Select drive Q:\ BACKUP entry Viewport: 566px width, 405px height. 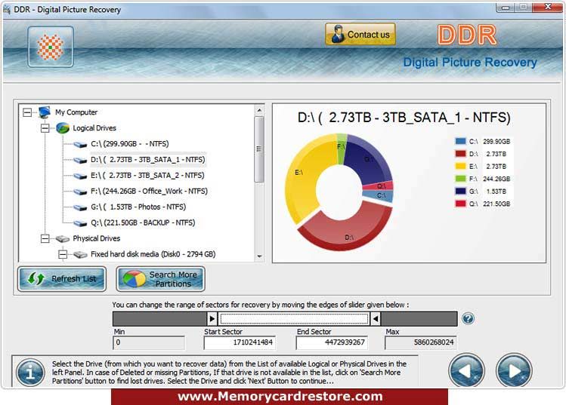[143, 222]
